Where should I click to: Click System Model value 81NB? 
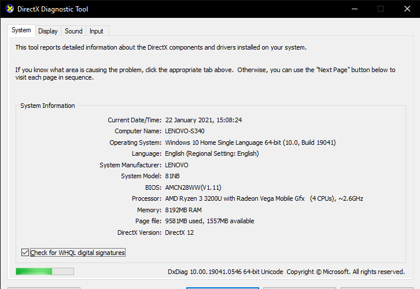[172, 177]
